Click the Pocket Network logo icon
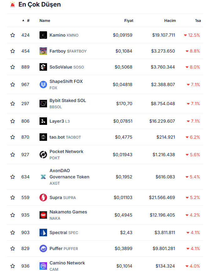Viewport: 212px width, 271px height. (43, 155)
